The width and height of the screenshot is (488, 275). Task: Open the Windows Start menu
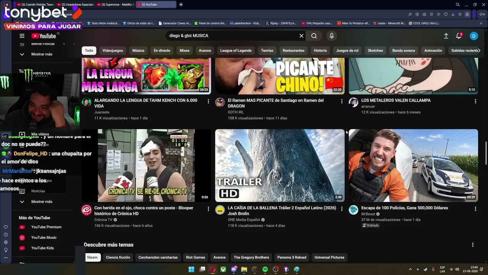click(x=191, y=269)
